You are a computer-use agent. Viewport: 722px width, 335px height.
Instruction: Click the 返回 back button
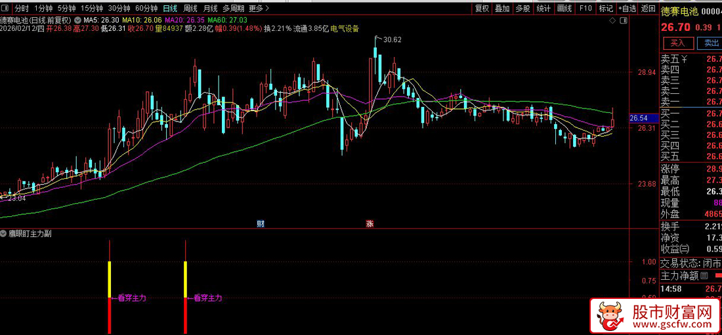648,9
